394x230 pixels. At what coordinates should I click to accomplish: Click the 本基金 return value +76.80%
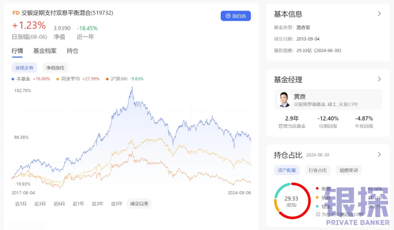tap(42, 79)
